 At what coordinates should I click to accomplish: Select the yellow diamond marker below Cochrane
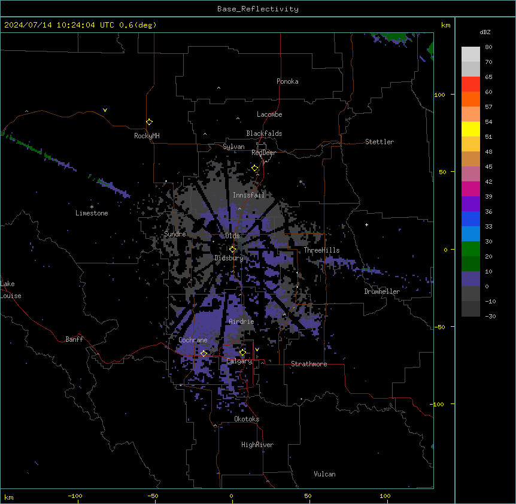coord(204,354)
